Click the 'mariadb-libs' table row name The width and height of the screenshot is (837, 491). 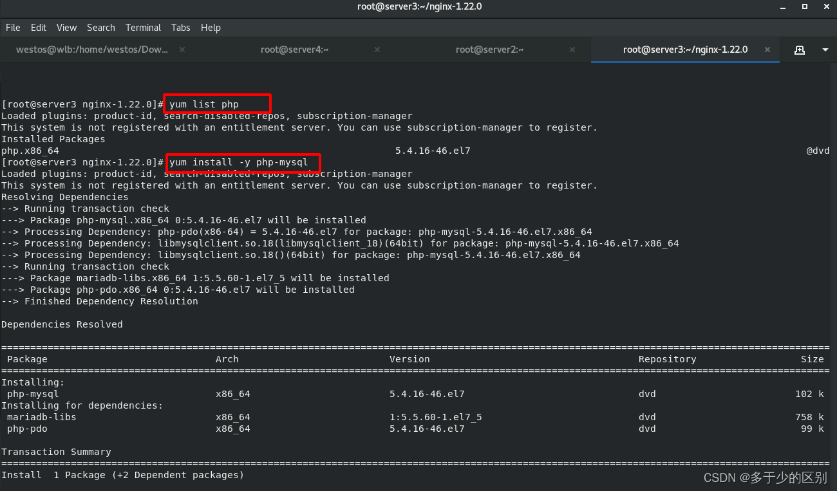pos(42,417)
